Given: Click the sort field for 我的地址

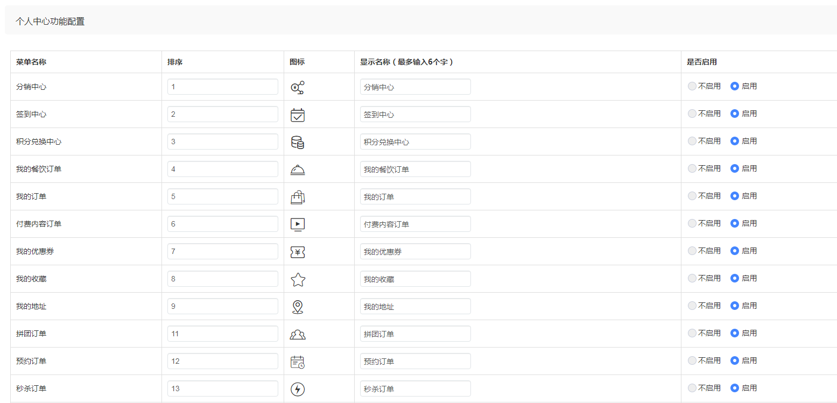Looking at the screenshot, I should point(223,306).
